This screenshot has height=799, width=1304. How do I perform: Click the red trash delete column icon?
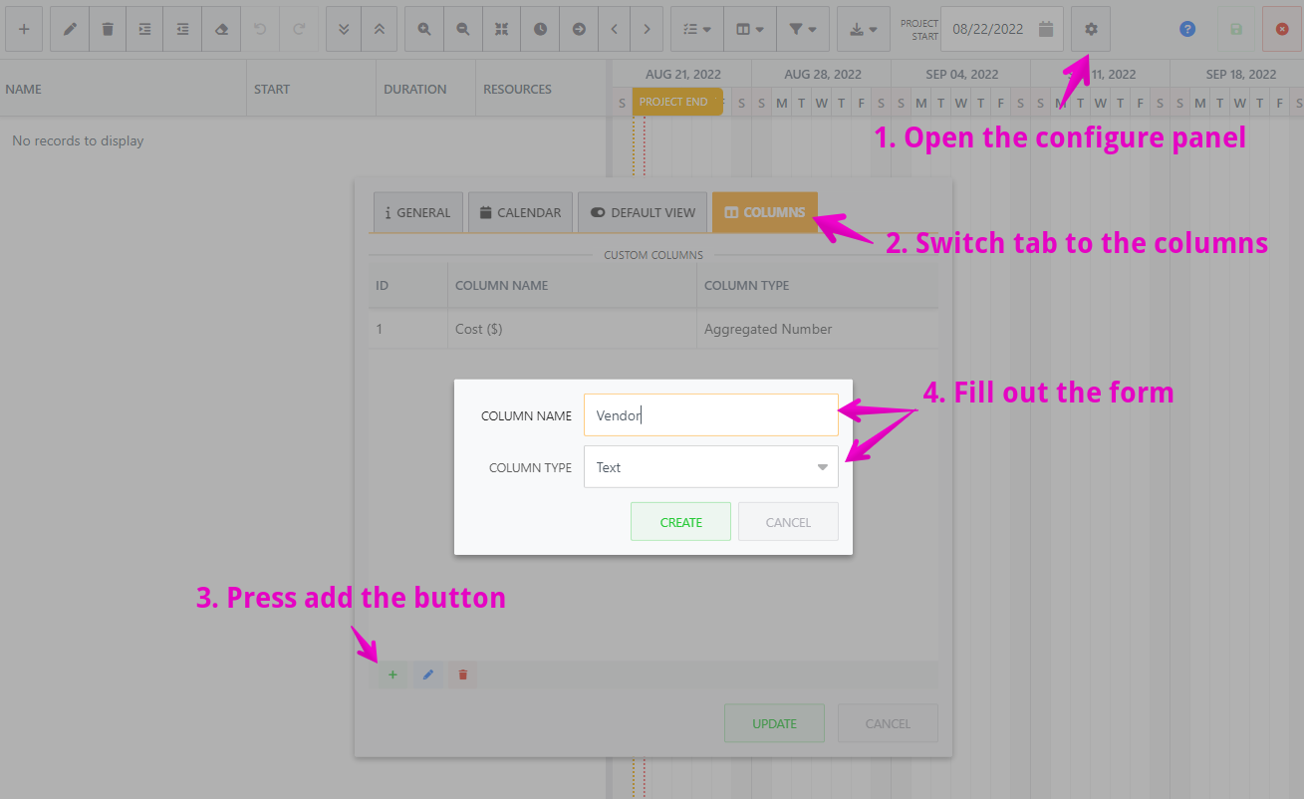point(462,674)
